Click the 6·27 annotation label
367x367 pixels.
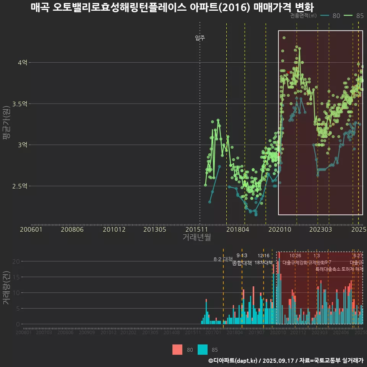(358, 256)
